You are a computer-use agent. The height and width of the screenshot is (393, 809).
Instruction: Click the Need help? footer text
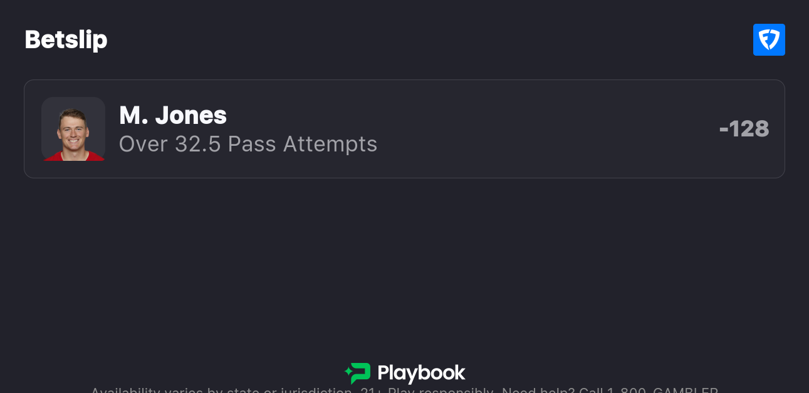coord(538,390)
